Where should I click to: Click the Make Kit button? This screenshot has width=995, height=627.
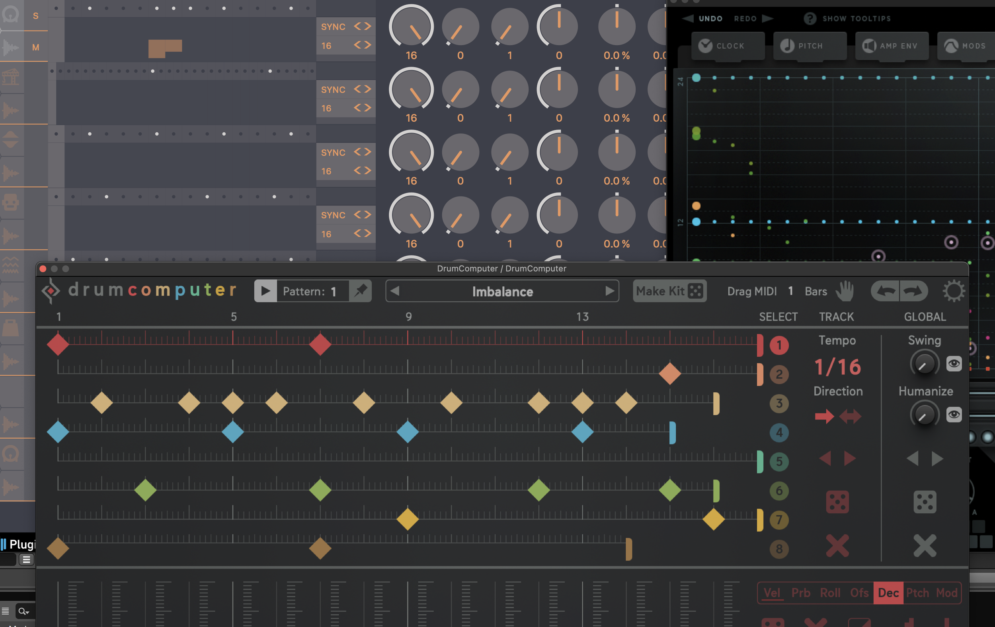669,291
